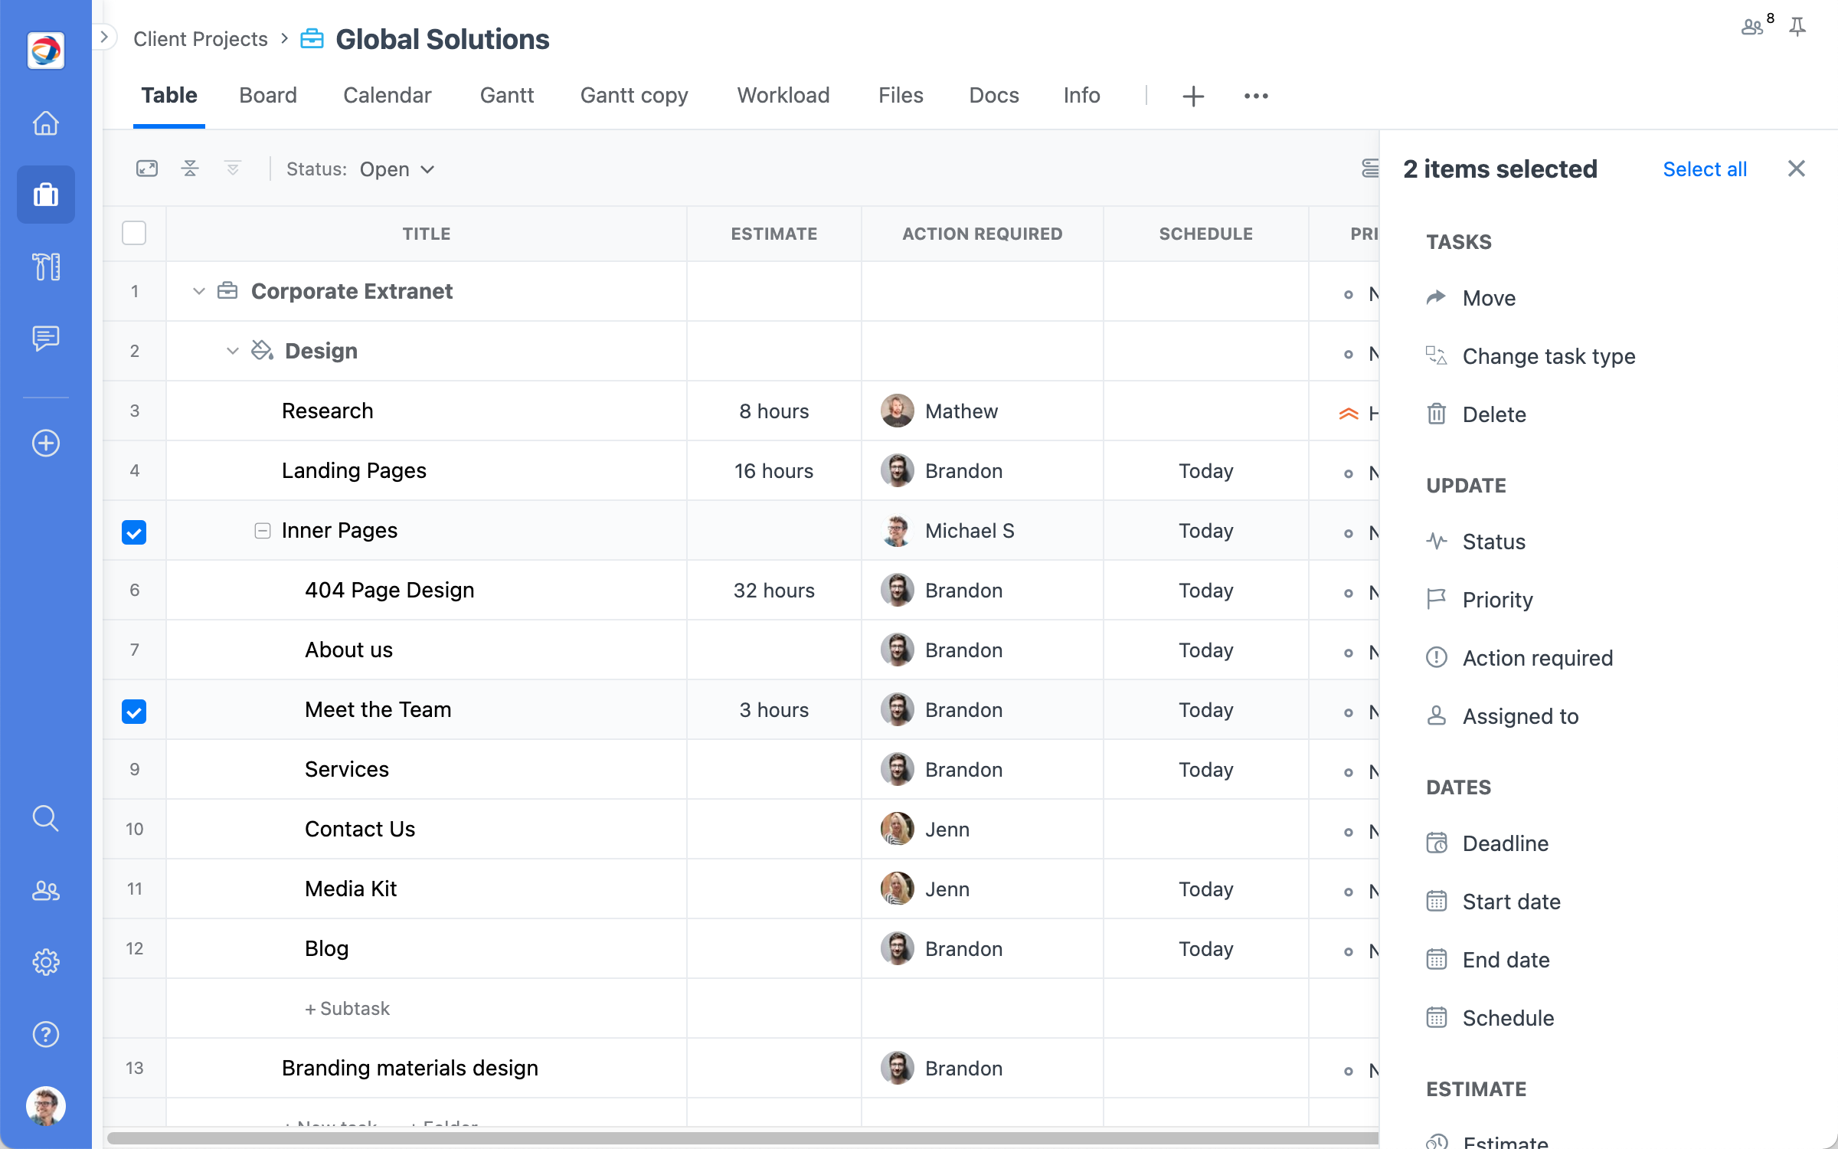Viewport: 1838px width, 1149px height.
Task: Open the tools and ruler sidebar icon
Action: 46,267
